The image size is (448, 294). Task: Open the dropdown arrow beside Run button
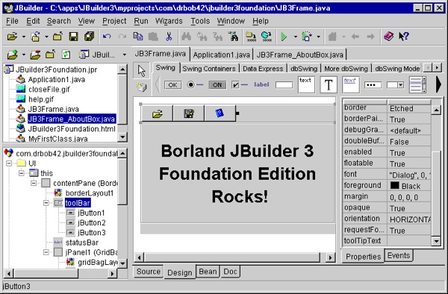pyautogui.click(x=295, y=37)
